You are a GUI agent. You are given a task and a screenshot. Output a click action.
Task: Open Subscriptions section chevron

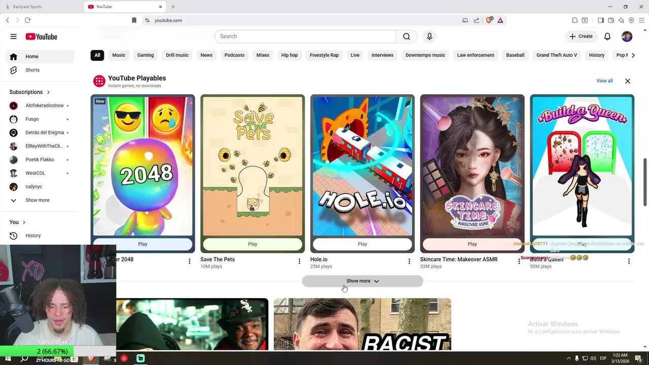pos(48,92)
